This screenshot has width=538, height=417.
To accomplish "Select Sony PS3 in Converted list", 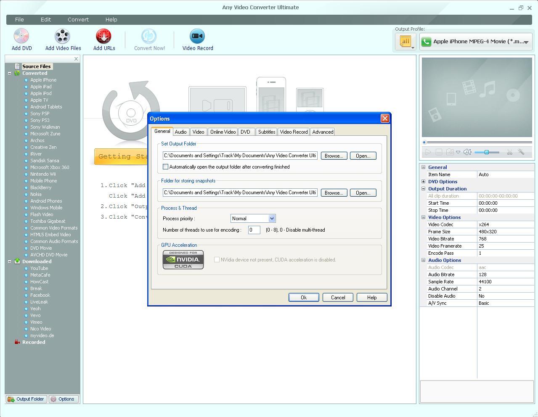I will pyautogui.click(x=40, y=120).
